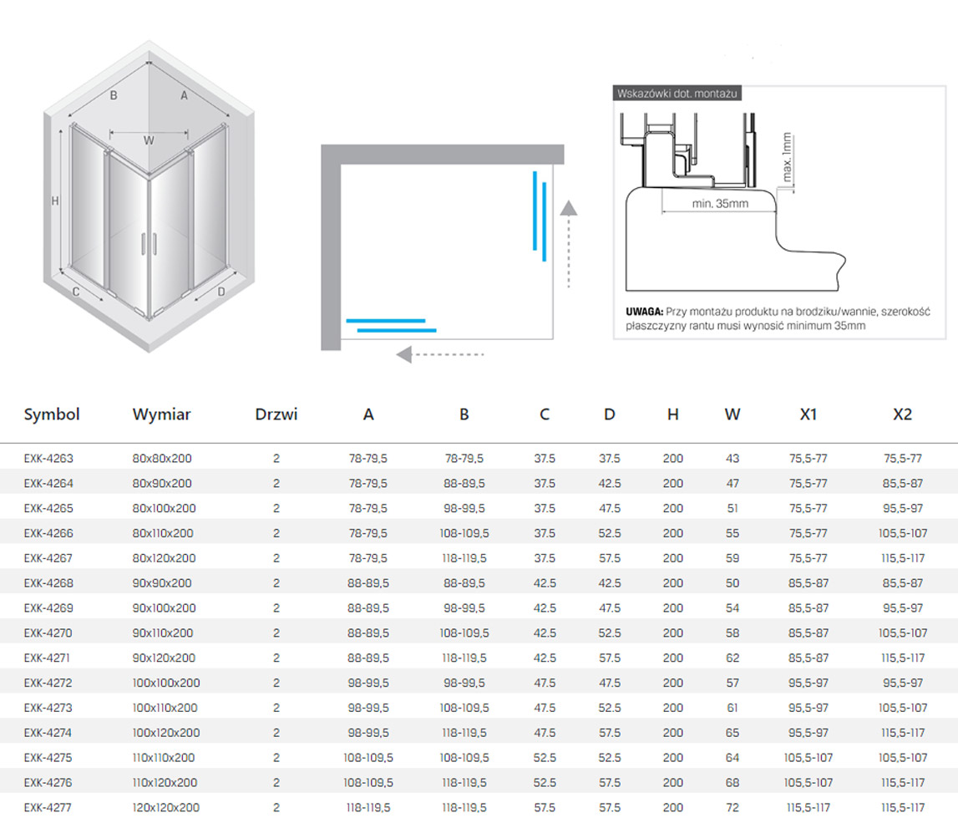Viewport: 958px width, 823px height.
Task: Select the Drzwi column header
Action: coord(276,414)
